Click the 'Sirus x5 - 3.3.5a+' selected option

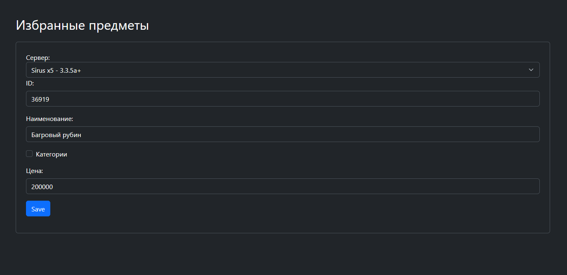pyautogui.click(x=56, y=70)
